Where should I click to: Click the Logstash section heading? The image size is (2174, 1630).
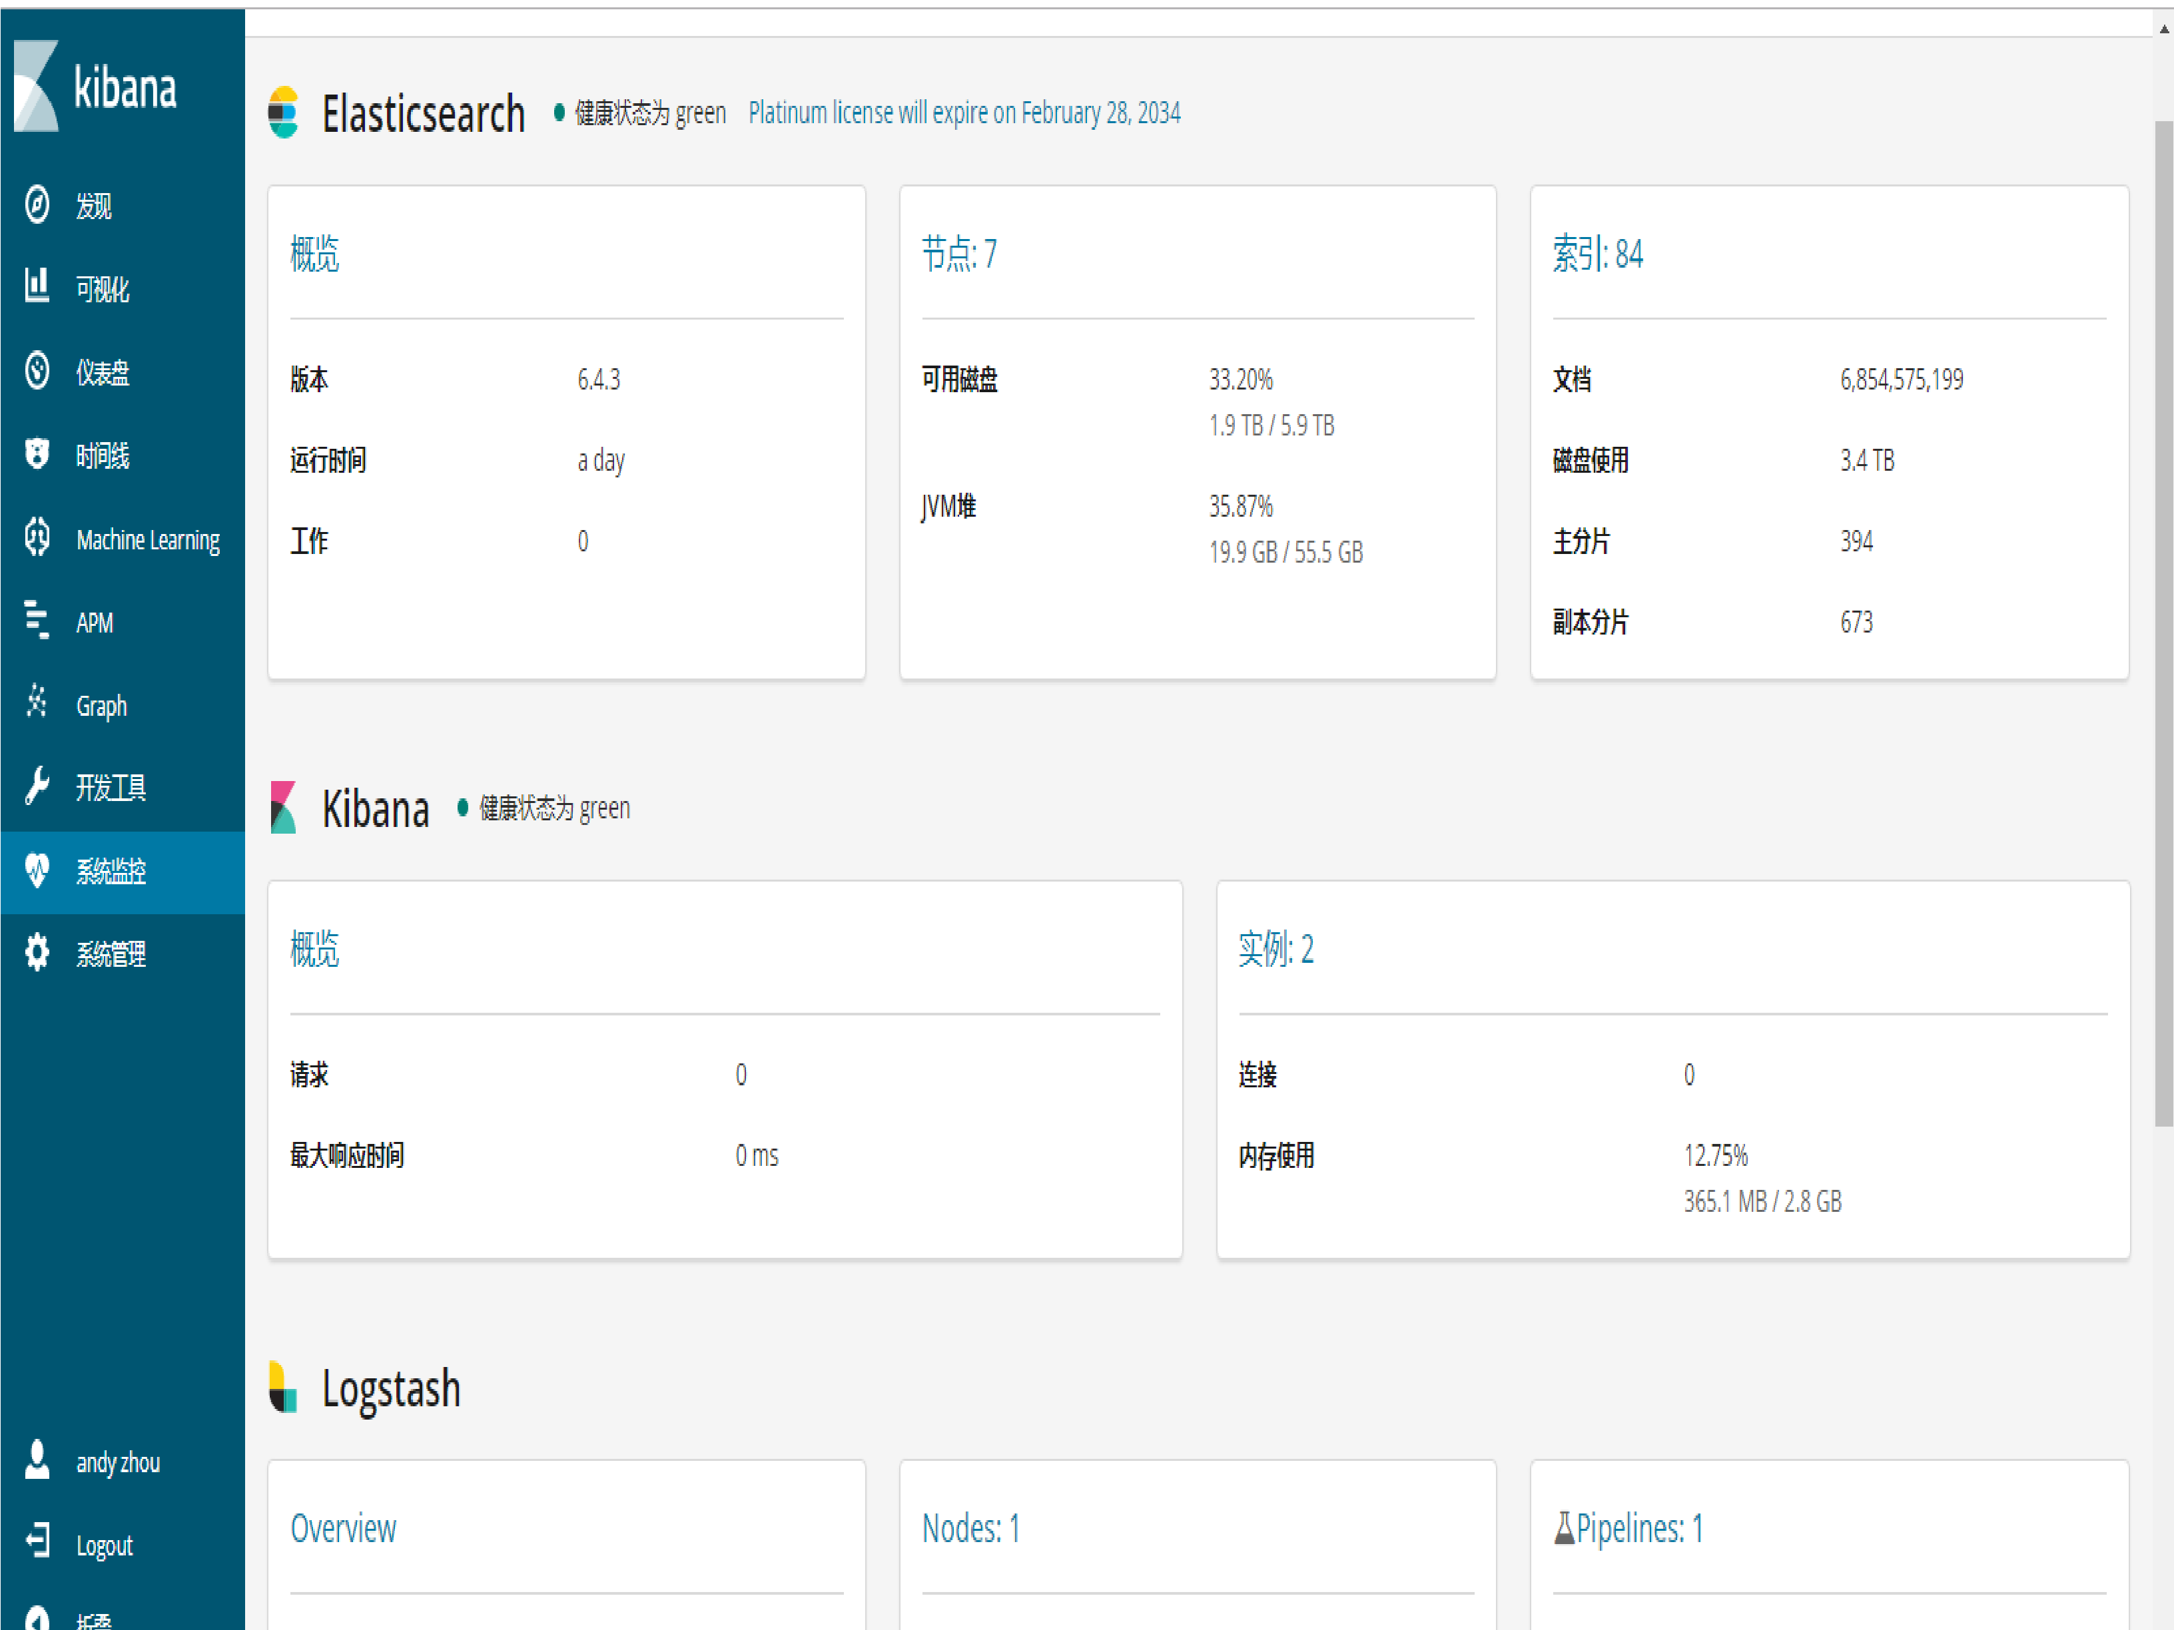point(391,1388)
